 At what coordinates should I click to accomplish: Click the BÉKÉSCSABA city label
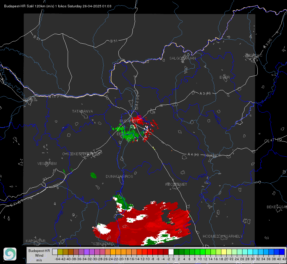277,207
